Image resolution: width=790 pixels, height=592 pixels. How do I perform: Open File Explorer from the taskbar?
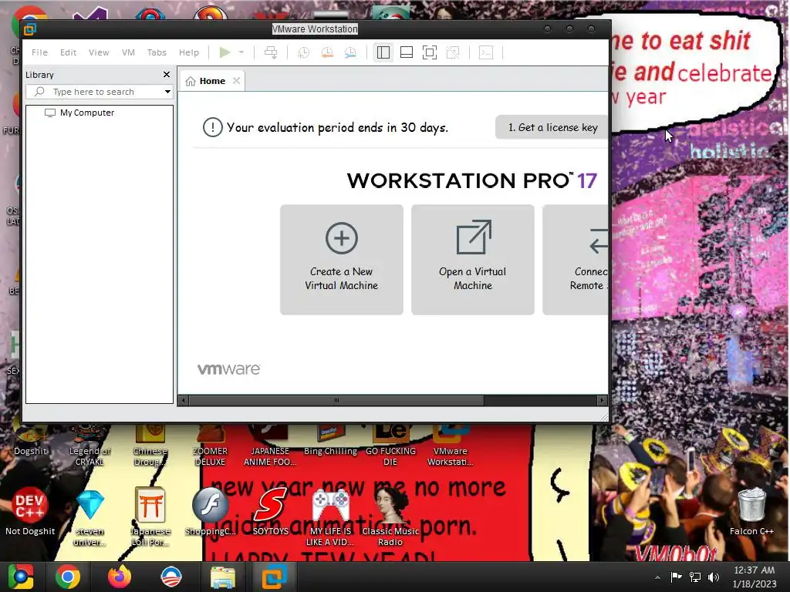click(x=223, y=577)
